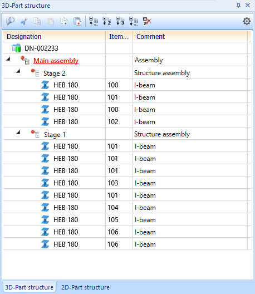Click the Find magnifier icon in toolbar
Image resolution: width=255 pixels, height=294 pixels.
[10, 21]
